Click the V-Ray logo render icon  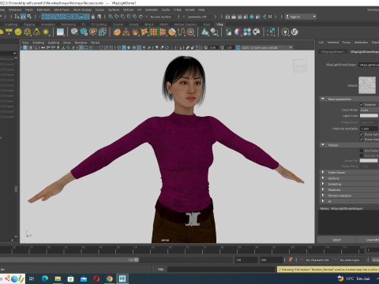(x=295, y=32)
